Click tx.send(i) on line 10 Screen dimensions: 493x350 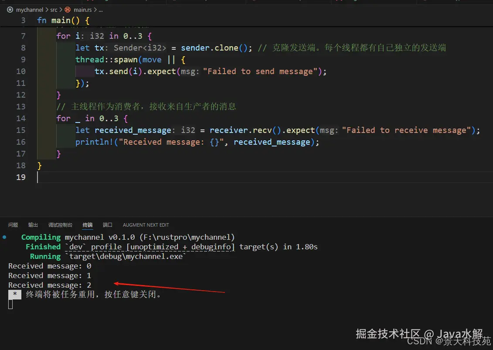point(119,71)
